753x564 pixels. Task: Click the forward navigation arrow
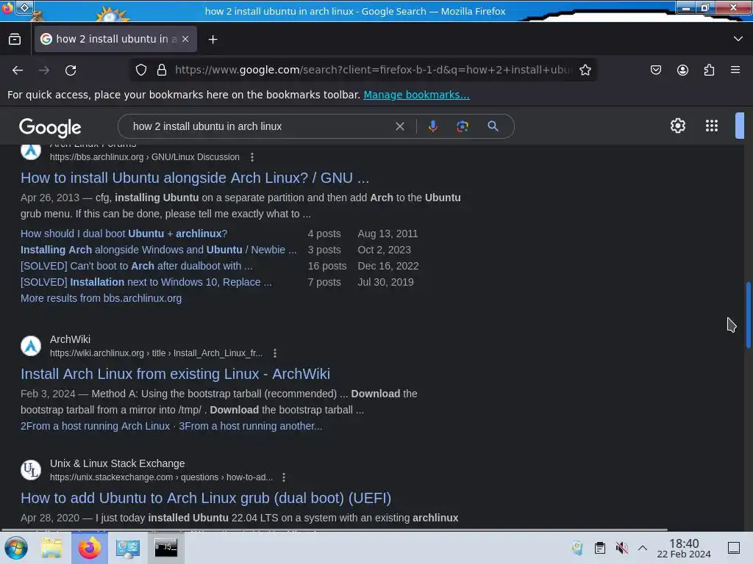[x=44, y=70]
